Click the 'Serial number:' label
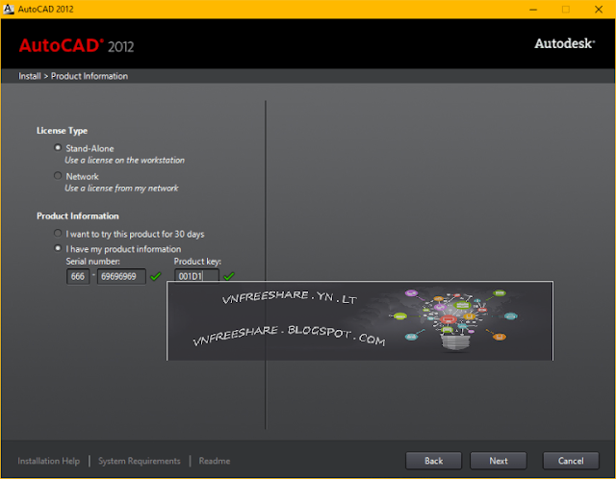The image size is (616, 479). 93,262
